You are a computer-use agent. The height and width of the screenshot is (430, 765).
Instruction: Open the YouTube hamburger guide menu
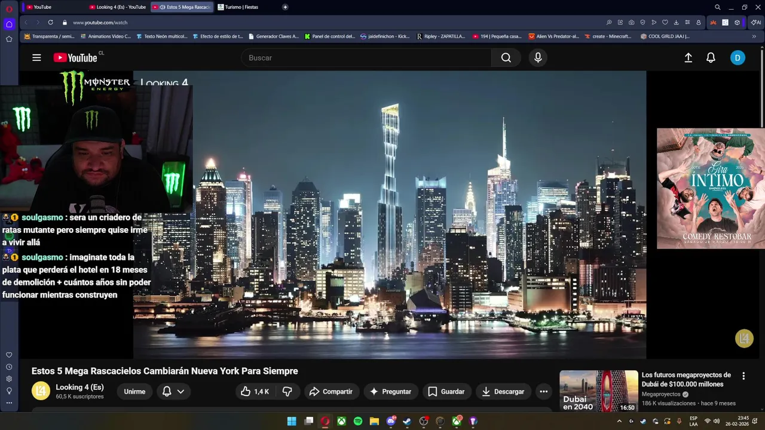coord(36,58)
